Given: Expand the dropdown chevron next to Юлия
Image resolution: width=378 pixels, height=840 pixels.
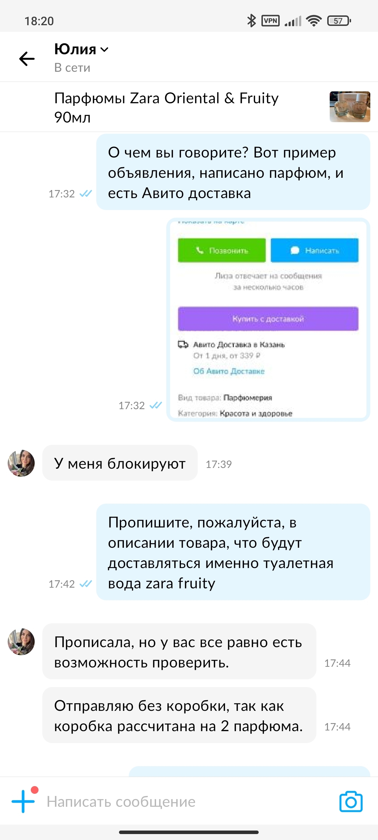Looking at the screenshot, I should 104,50.
